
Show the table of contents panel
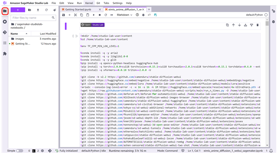(x=5, y=43)
